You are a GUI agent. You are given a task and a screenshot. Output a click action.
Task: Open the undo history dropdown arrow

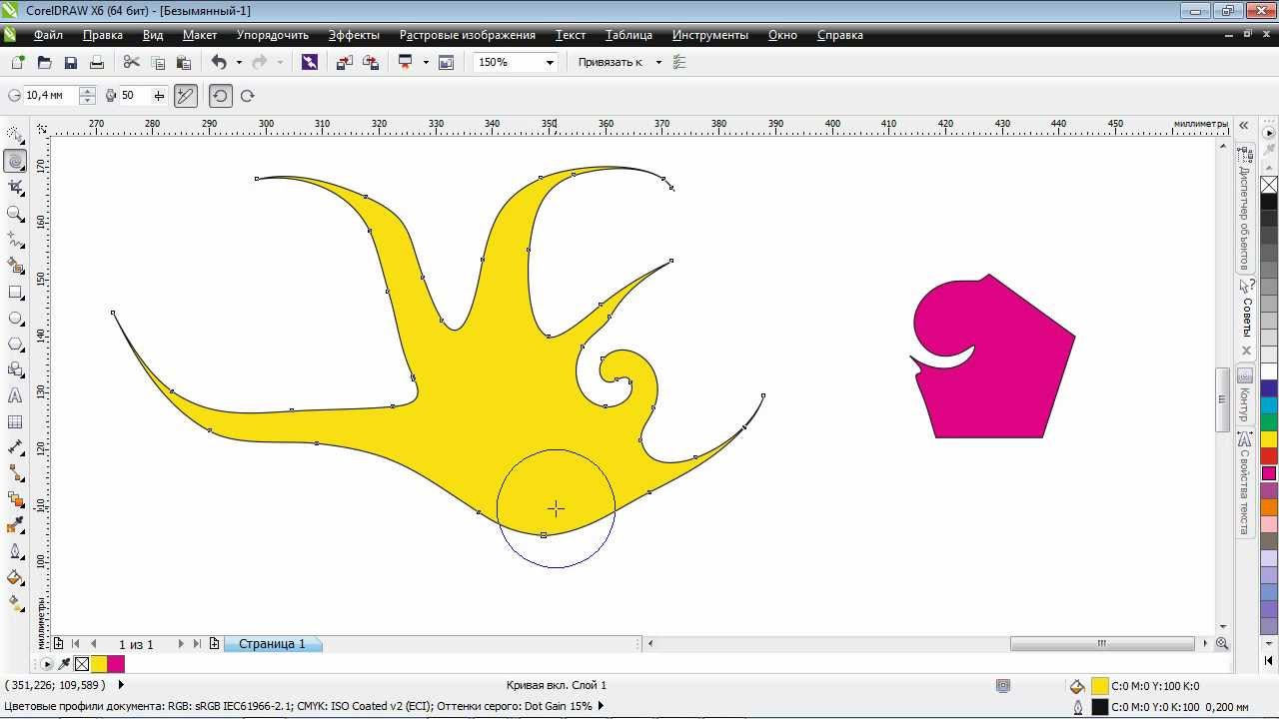click(238, 62)
